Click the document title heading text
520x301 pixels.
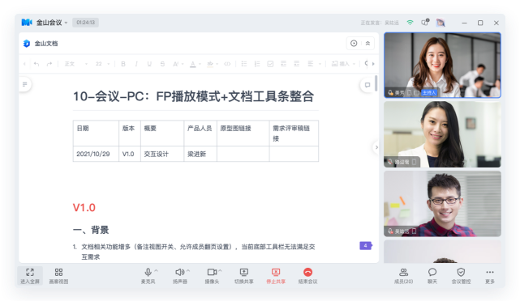point(193,96)
